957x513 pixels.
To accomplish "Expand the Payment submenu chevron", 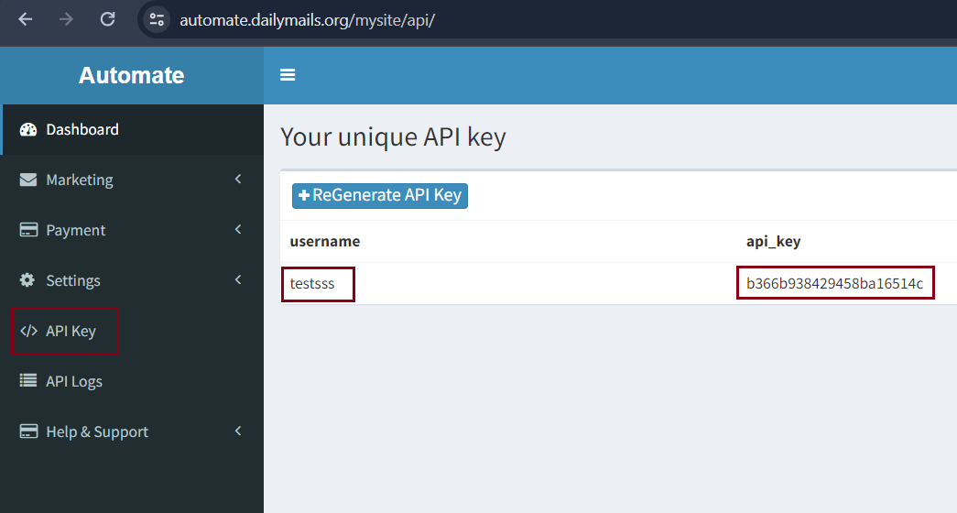I will pos(238,229).
